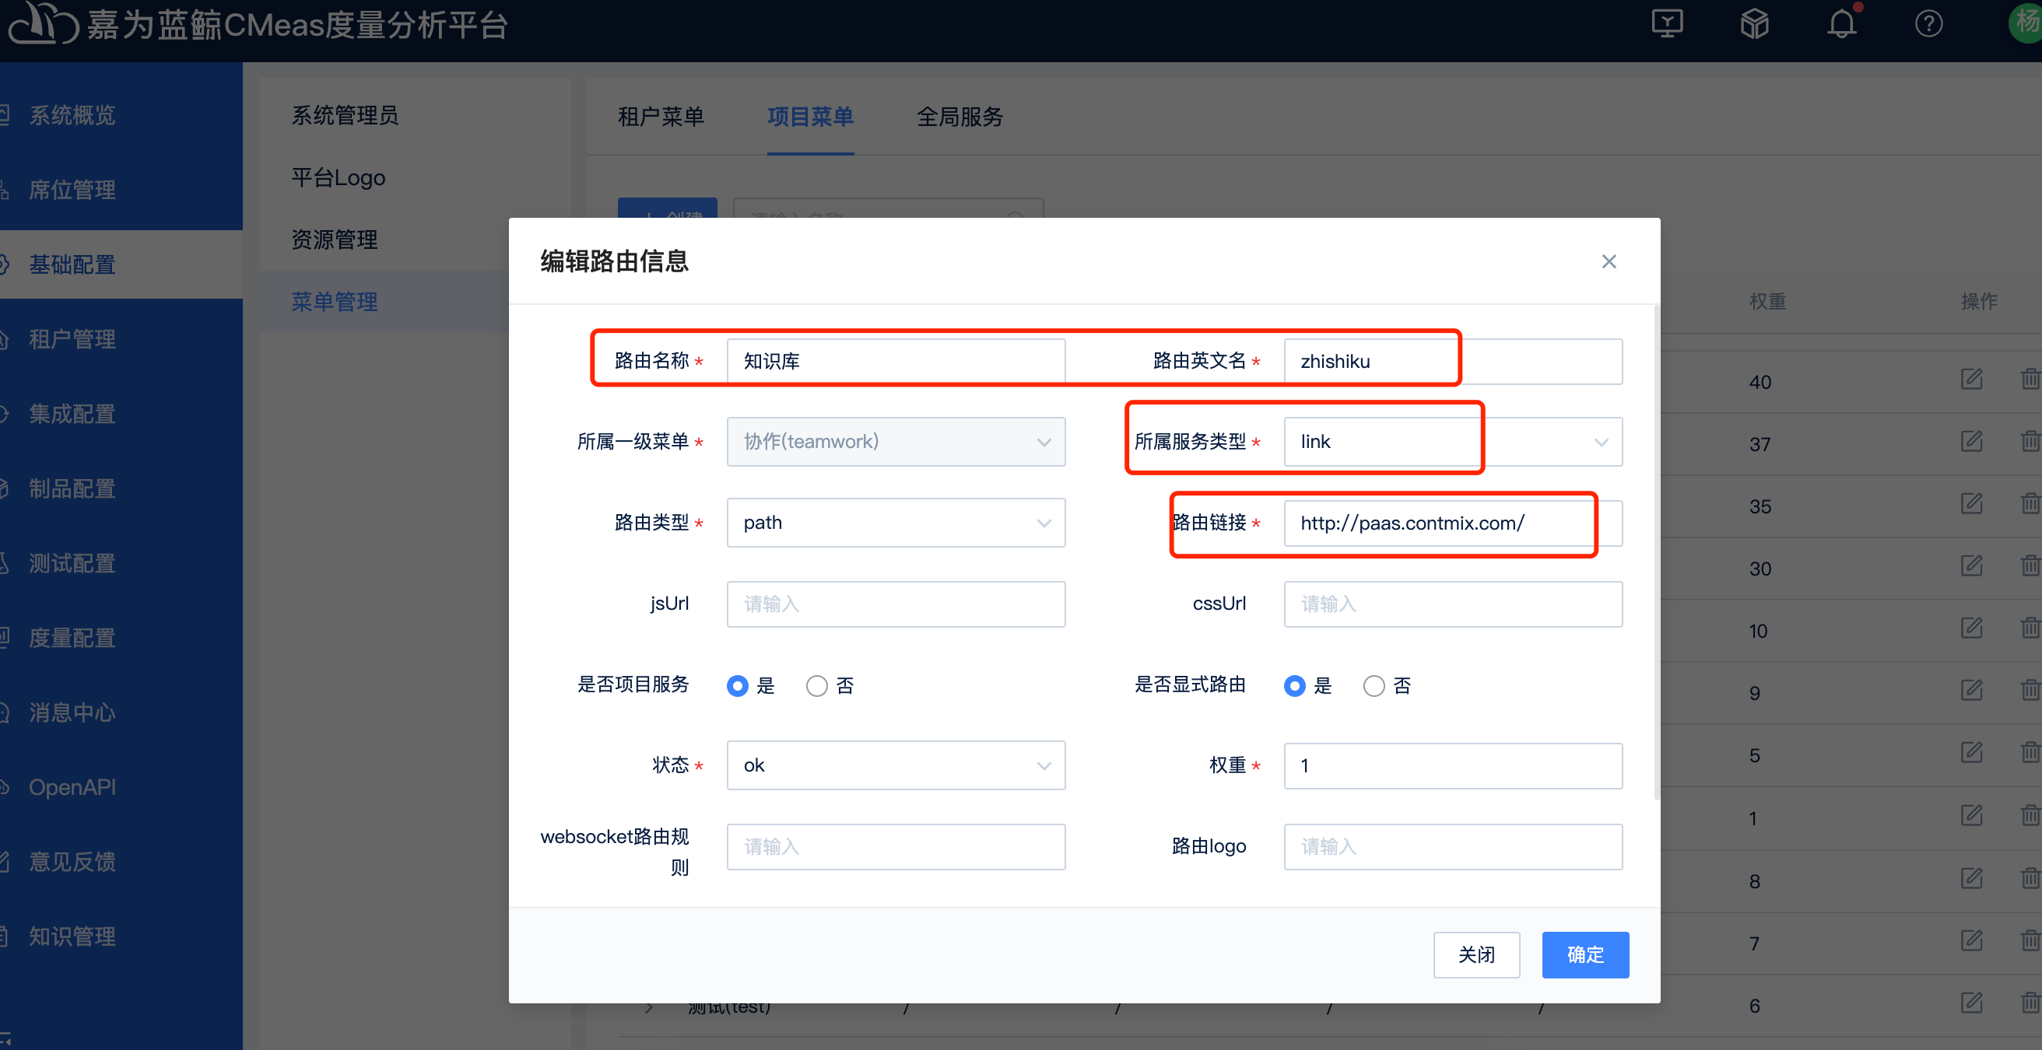Screen dimensions: 2042x1050
Task: Edit the row with weight 7
Action: click(1971, 940)
